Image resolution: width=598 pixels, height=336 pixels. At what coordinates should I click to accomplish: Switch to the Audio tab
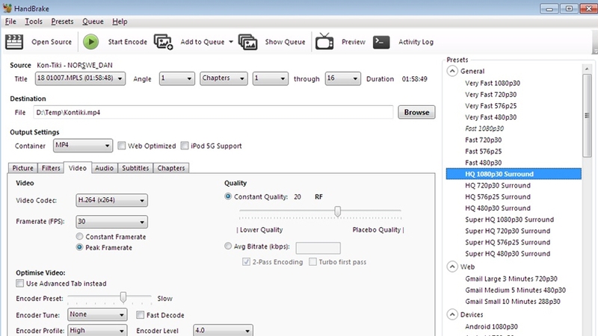click(x=104, y=168)
